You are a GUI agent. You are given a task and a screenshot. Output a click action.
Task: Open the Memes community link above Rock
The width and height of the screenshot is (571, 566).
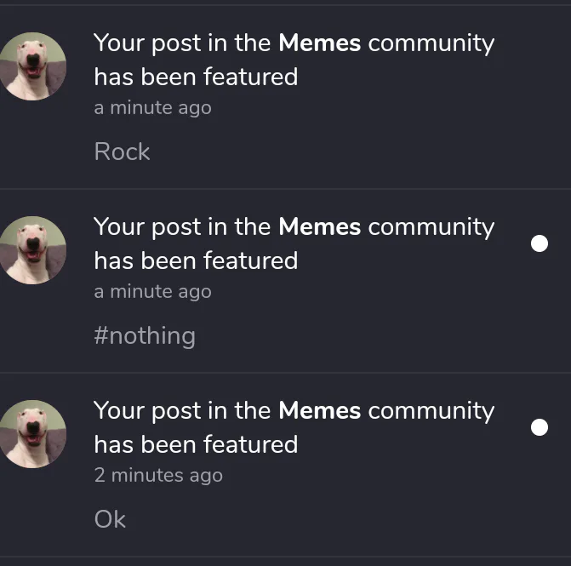[319, 43]
